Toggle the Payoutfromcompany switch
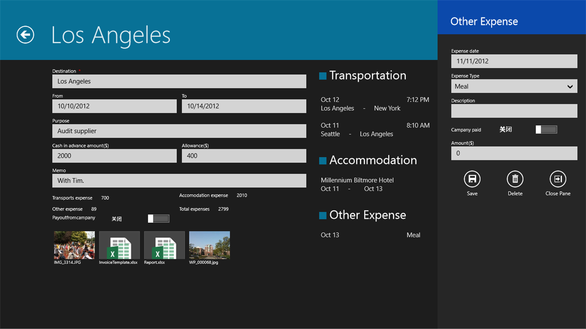Image resolution: width=586 pixels, height=329 pixels. (159, 219)
